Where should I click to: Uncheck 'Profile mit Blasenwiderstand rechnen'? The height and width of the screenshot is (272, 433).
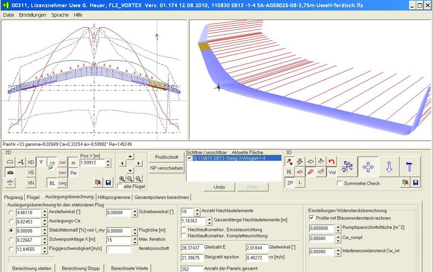click(312, 218)
